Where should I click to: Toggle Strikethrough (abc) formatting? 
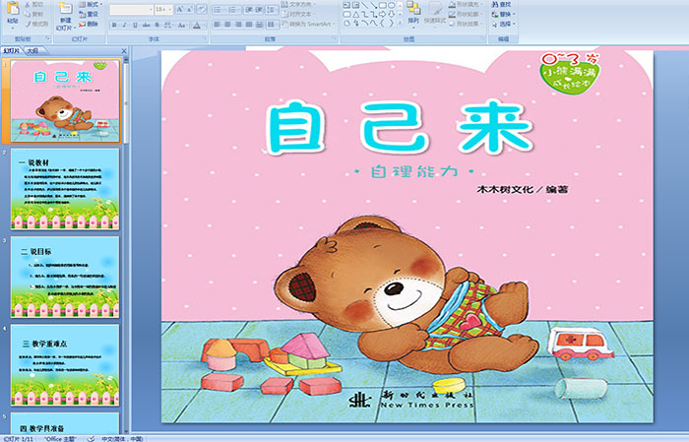point(146,25)
